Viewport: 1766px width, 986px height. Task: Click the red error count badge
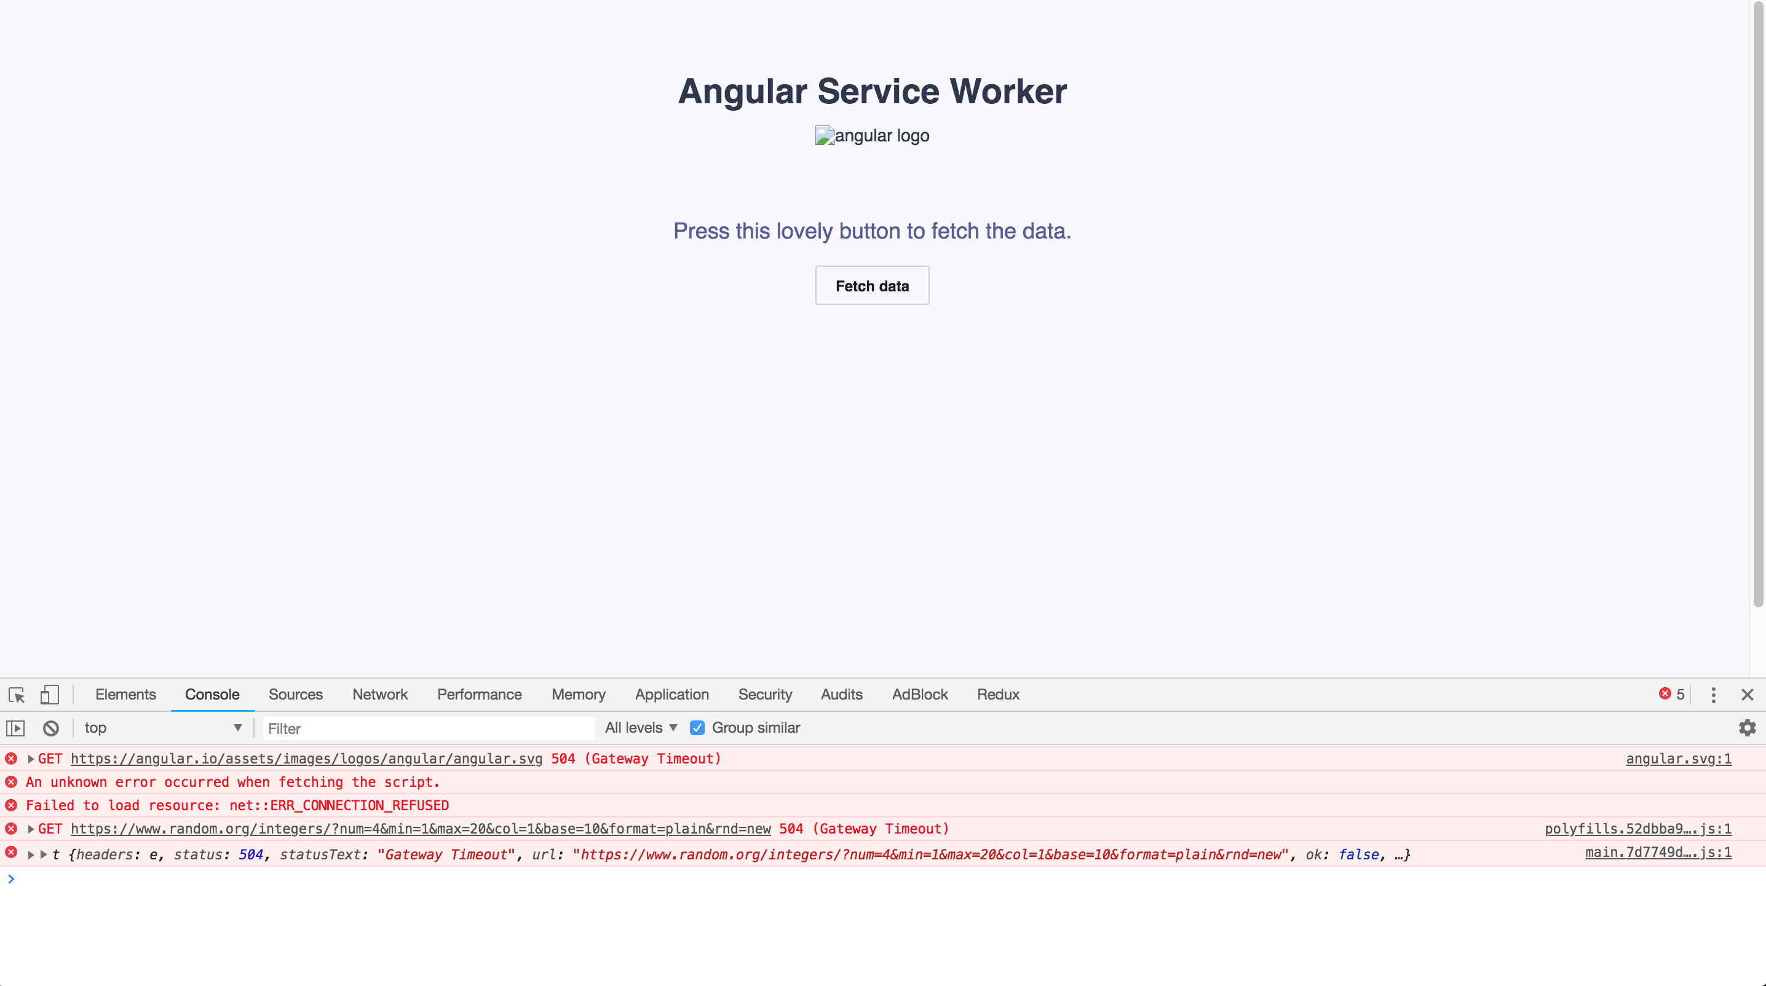pyautogui.click(x=1671, y=693)
